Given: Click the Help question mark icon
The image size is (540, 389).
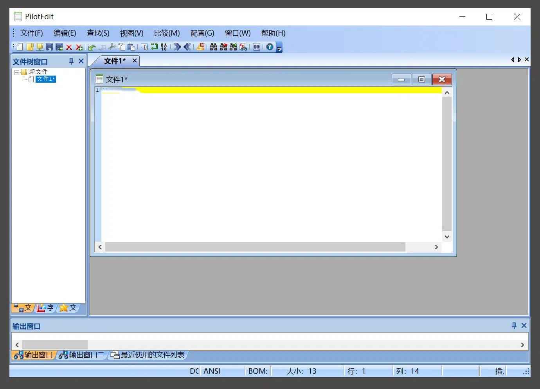Looking at the screenshot, I should tap(269, 47).
